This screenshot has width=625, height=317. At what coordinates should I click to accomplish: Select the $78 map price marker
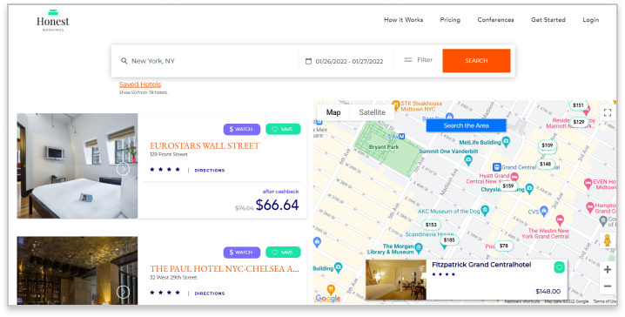coord(504,246)
